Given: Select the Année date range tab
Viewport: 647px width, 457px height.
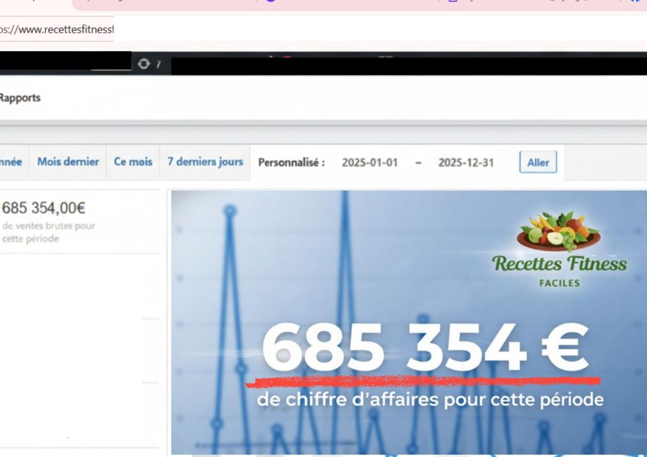Looking at the screenshot, I should [x=11, y=162].
